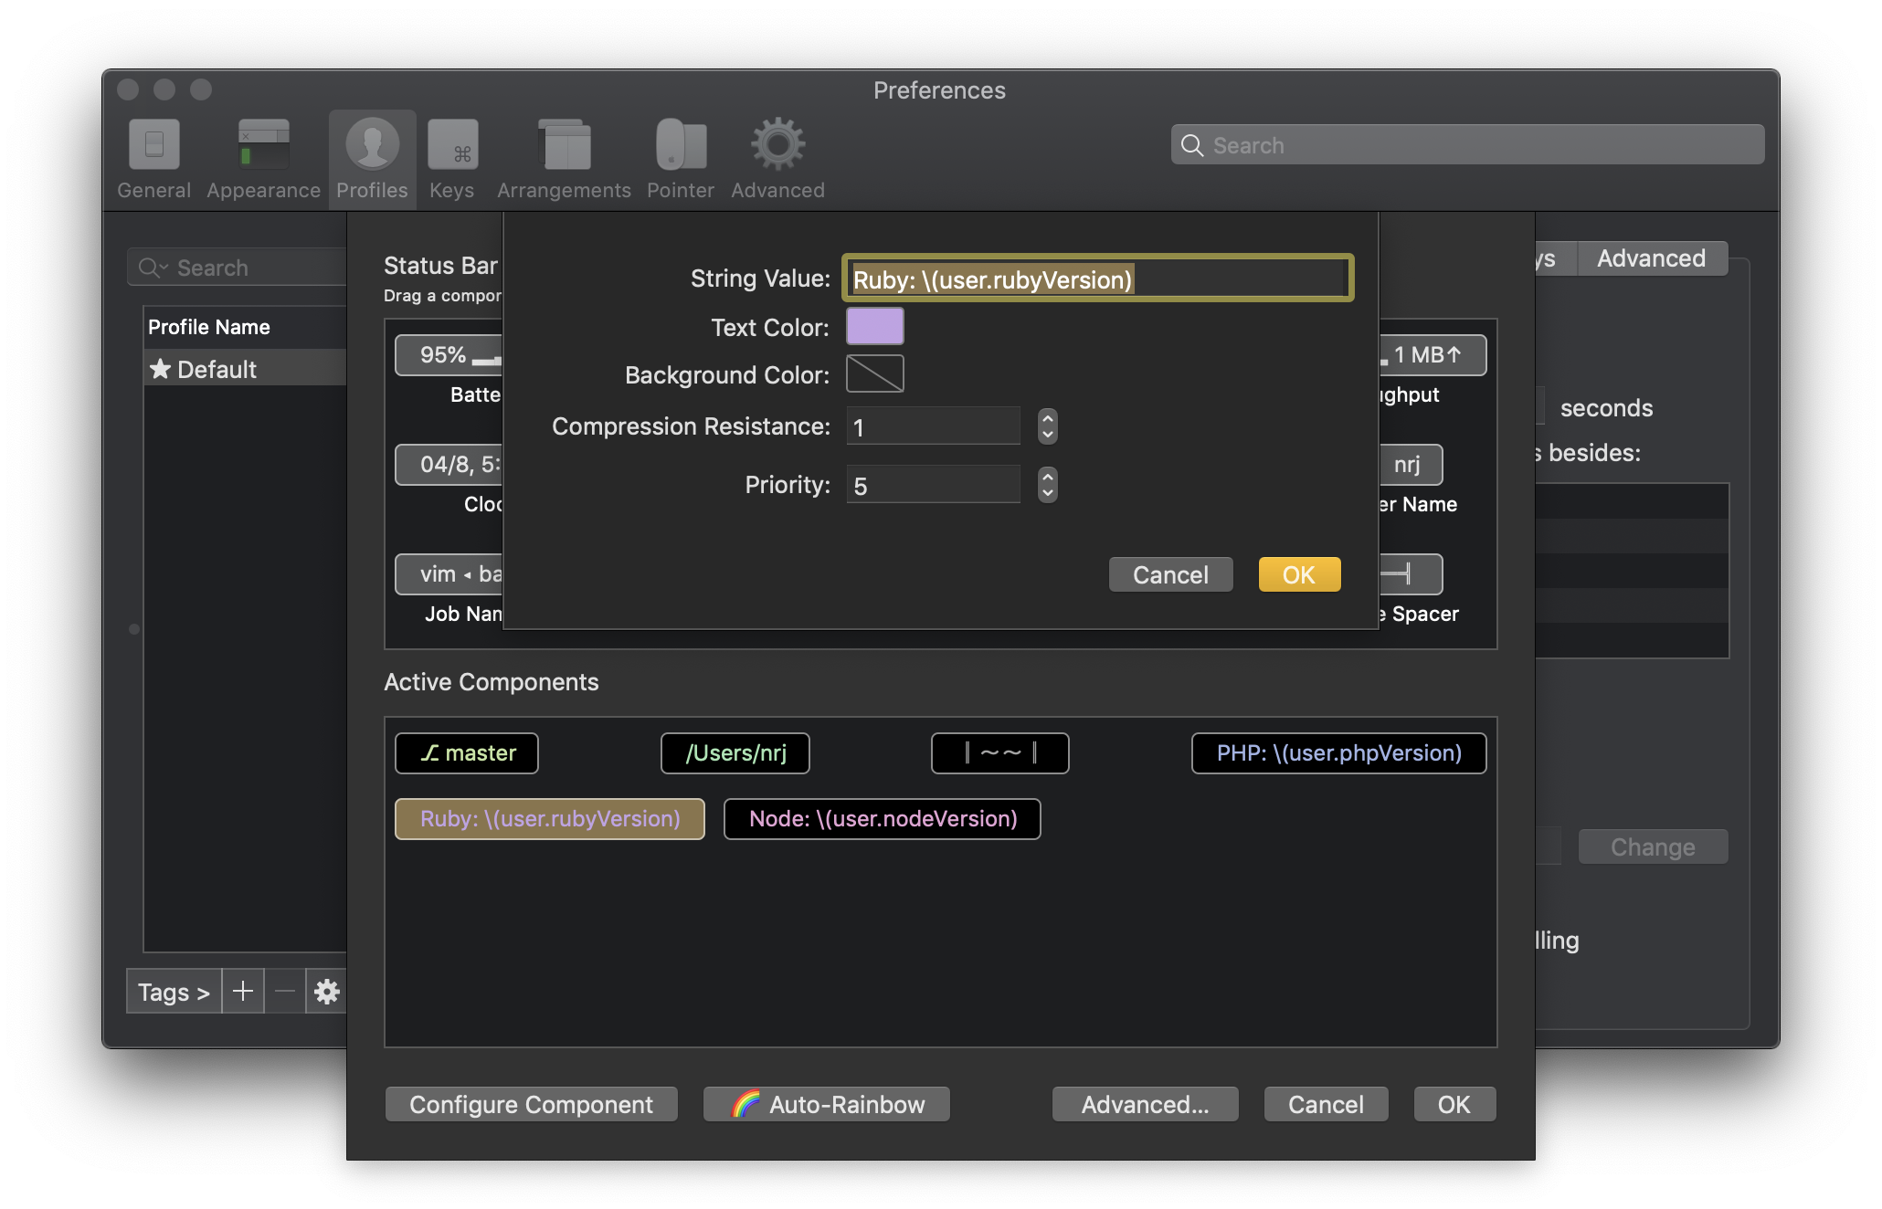Screen dimensions: 1882x1209
Task: Switch to the Appearance preferences icon
Action: 262,157
